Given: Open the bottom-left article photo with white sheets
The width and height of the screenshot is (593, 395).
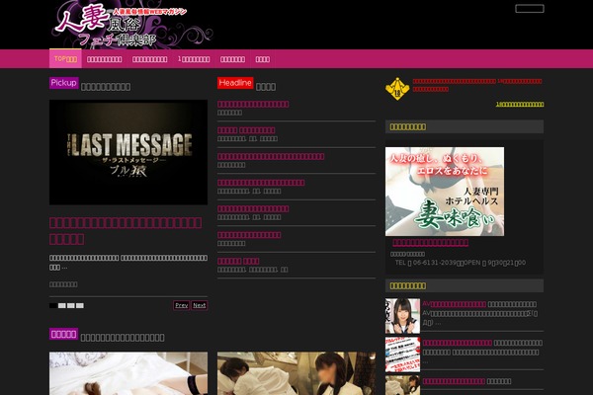Looking at the screenshot, I should [128, 373].
